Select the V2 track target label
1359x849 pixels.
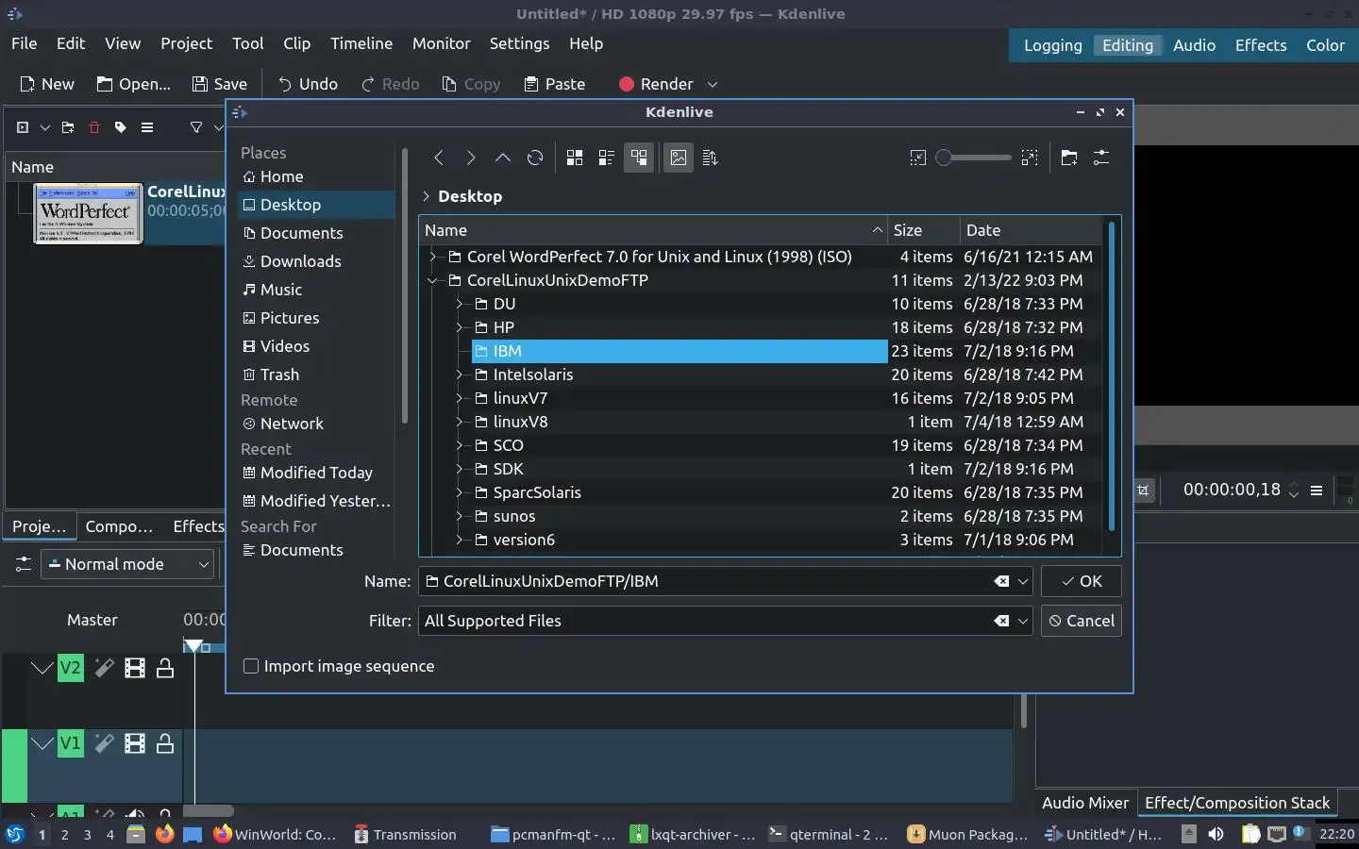71,669
